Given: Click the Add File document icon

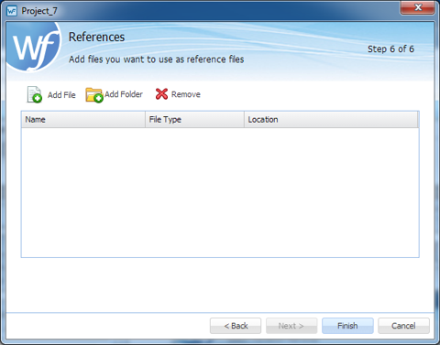Looking at the screenshot, I should point(34,94).
